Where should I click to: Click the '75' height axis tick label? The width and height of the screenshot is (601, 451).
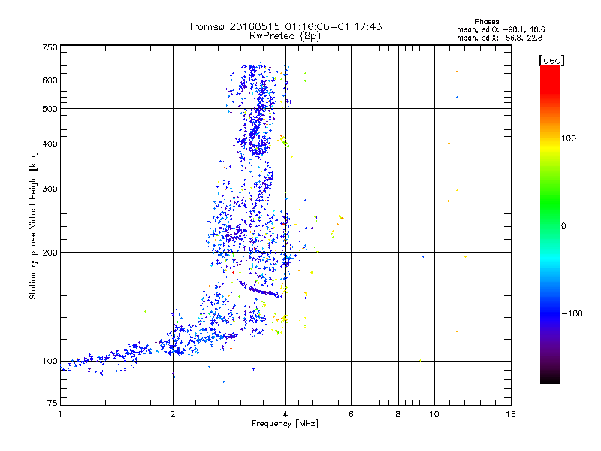point(53,403)
